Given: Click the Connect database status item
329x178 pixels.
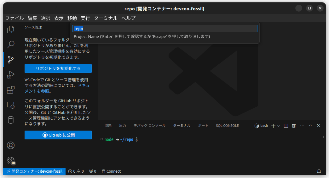Looking at the screenshot, I should (x=111, y=171).
